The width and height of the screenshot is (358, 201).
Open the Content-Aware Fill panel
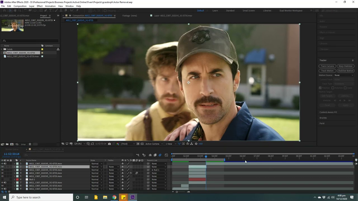pyautogui.click(x=328, y=112)
